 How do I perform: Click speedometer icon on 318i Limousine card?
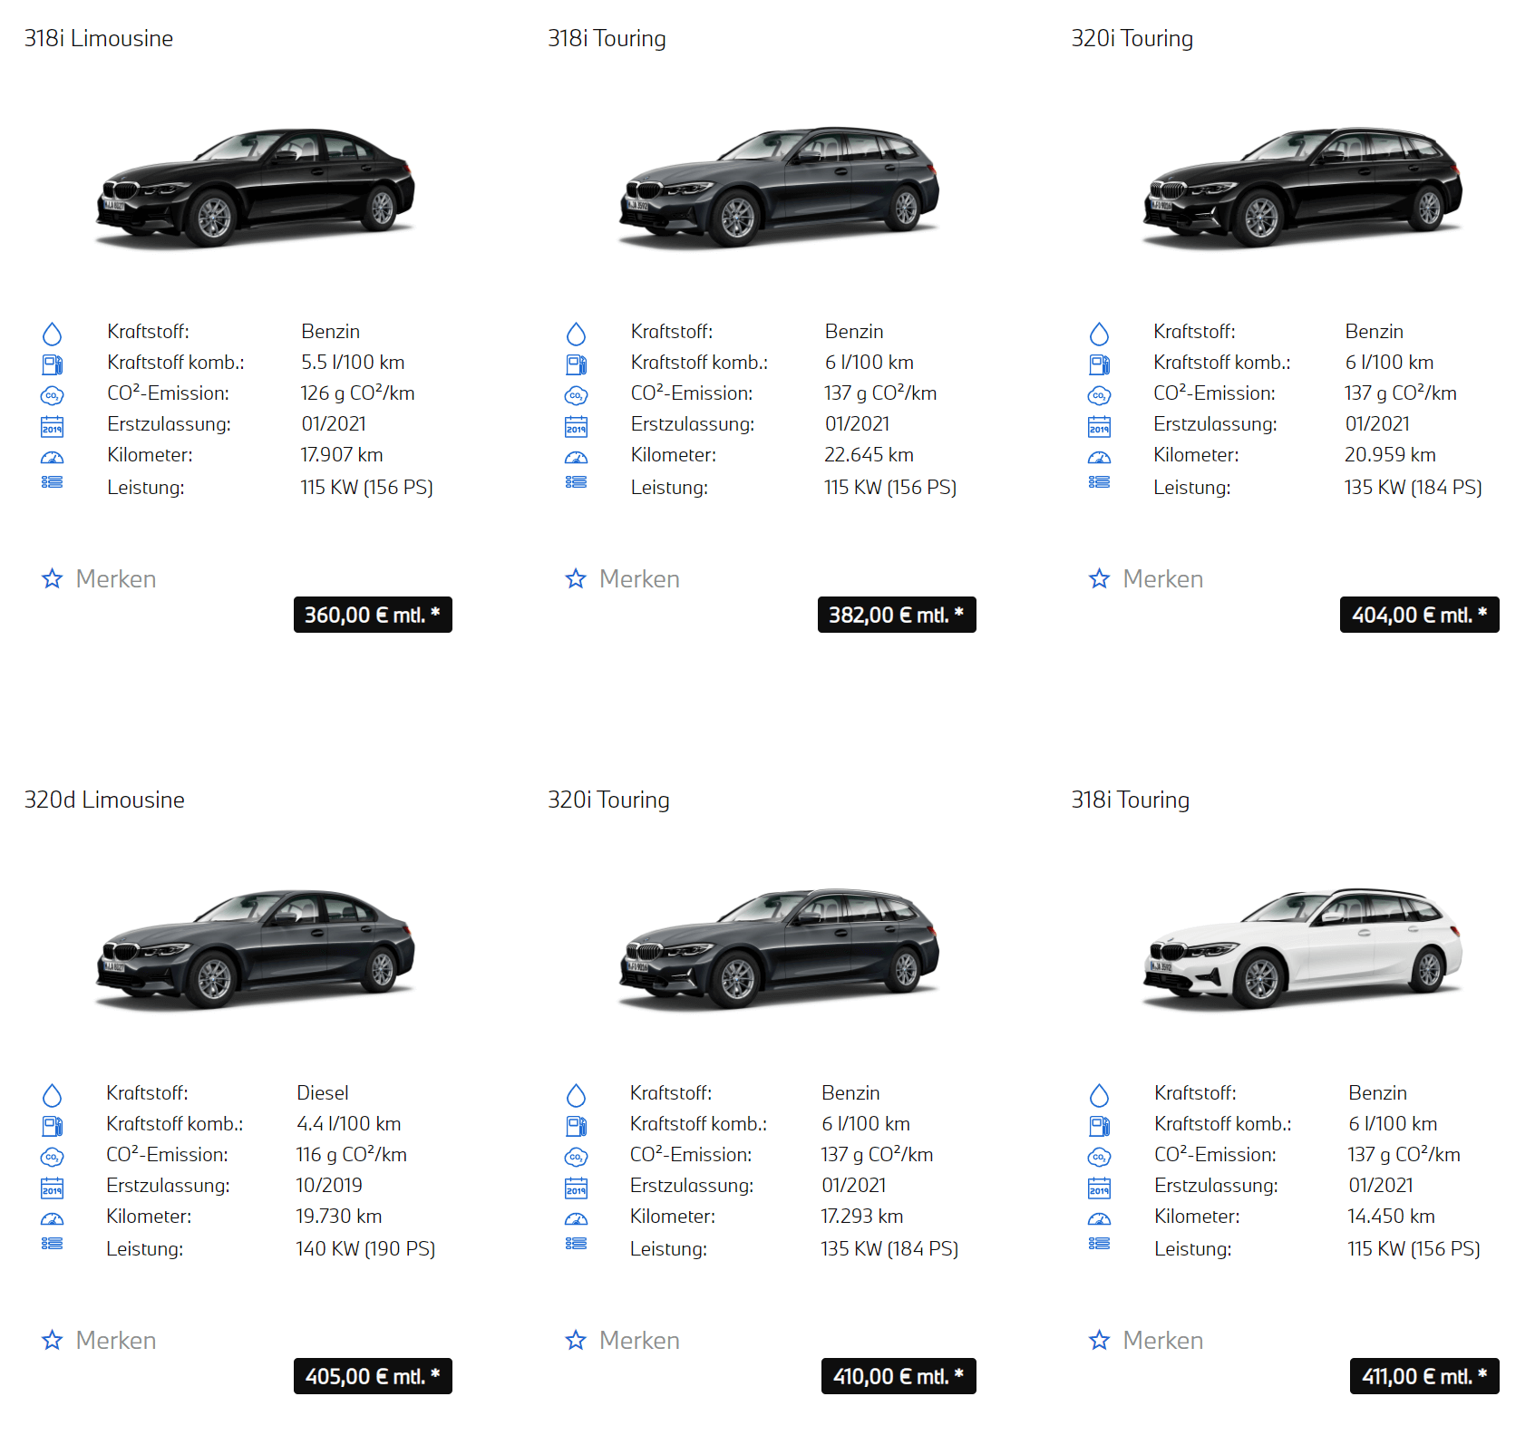[53, 457]
